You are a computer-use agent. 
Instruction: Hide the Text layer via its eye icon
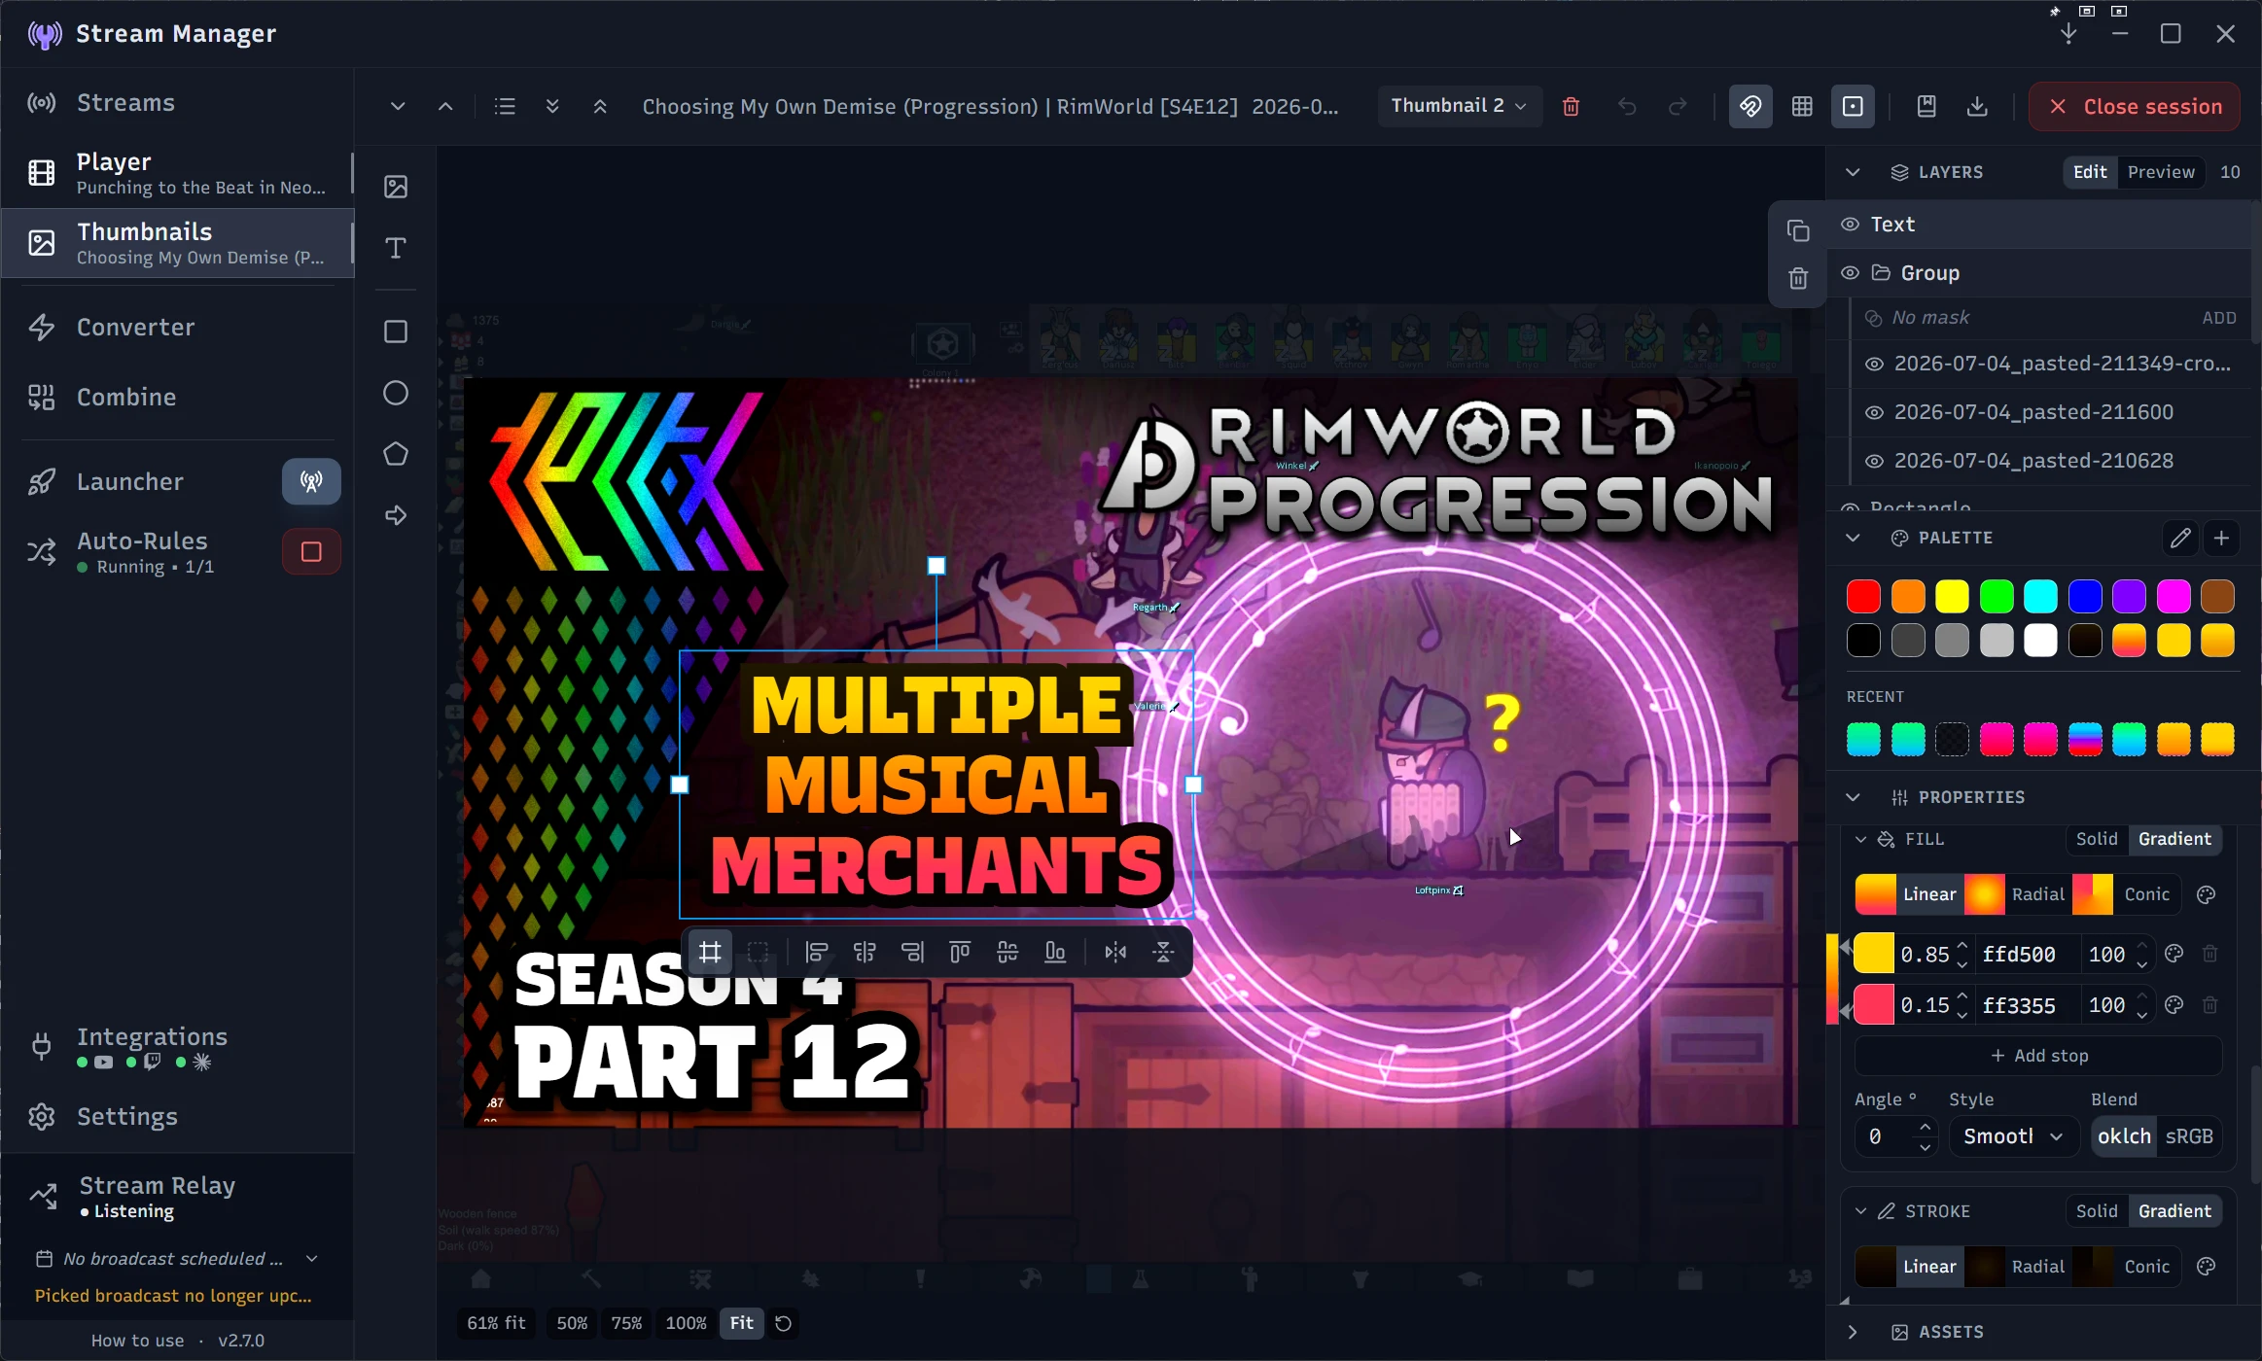coord(1851,225)
